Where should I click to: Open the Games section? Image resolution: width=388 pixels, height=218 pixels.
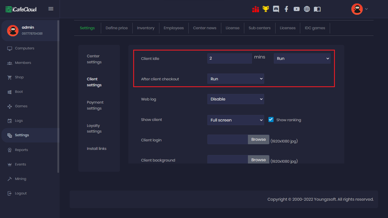pyautogui.click(x=21, y=106)
